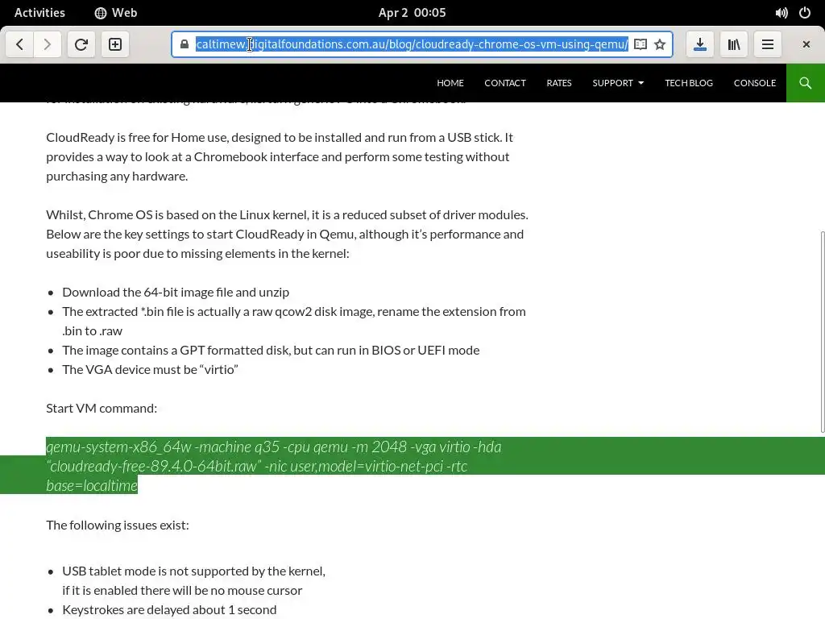Open the power menu icon in the top bar
The height and width of the screenshot is (619, 825).
[x=805, y=13]
